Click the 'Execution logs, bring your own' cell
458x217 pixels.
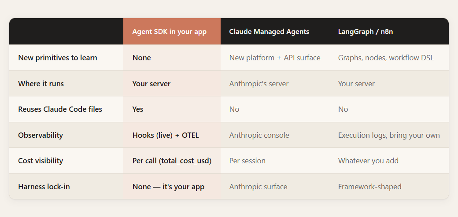(x=389, y=135)
